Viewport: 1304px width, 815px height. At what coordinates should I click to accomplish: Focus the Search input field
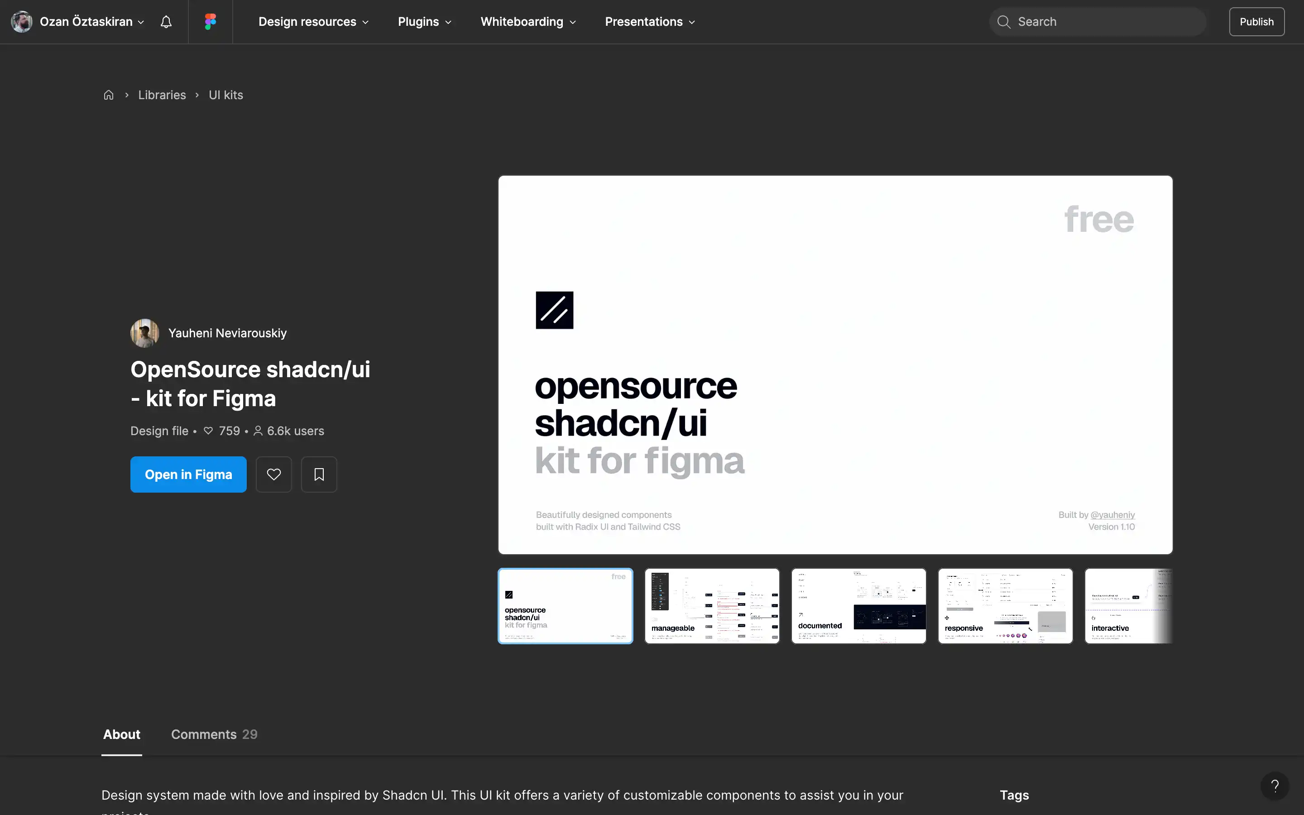click(x=1098, y=22)
